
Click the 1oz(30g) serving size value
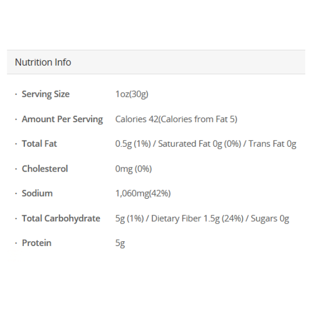click(x=132, y=94)
